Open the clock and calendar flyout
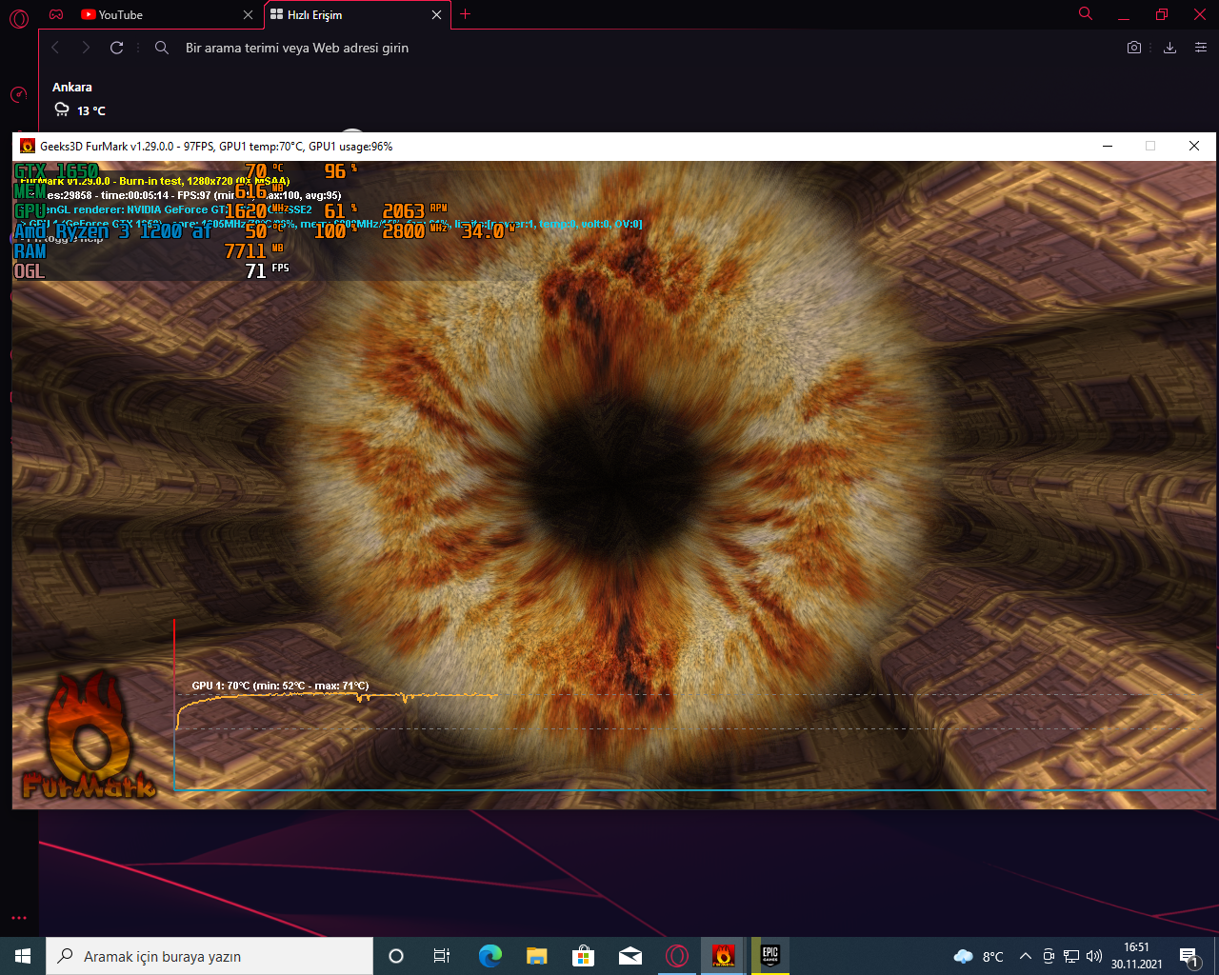Screen dimensions: 1219x975 (1137, 956)
